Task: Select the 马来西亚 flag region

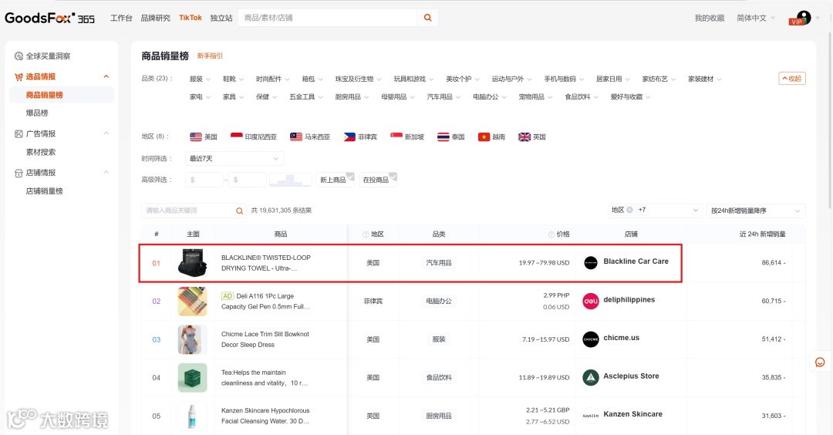Action: coord(310,137)
